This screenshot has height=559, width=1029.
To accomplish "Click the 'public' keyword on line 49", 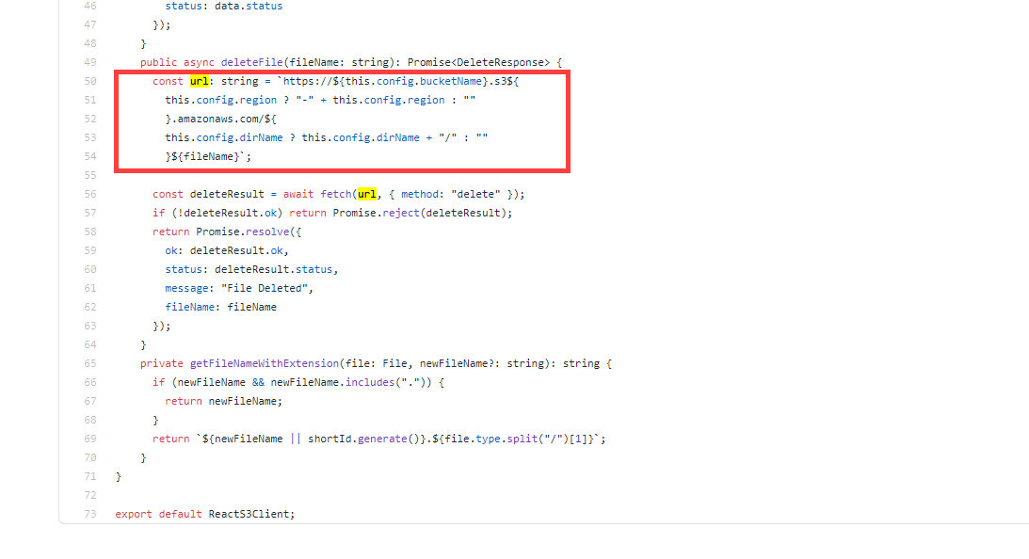I will (158, 62).
